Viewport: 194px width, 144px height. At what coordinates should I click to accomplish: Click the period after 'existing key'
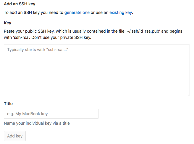point(132,12)
